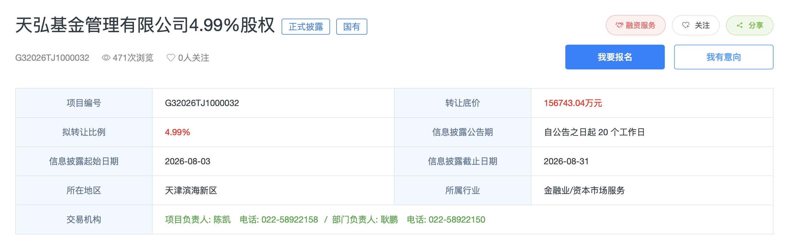Click the 国有 ownership tag
Screen dimensions: 790x248
pos(352,27)
